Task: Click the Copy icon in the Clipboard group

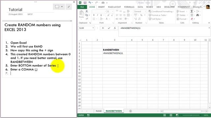Action: pyautogui.click(x=87, y=15)
